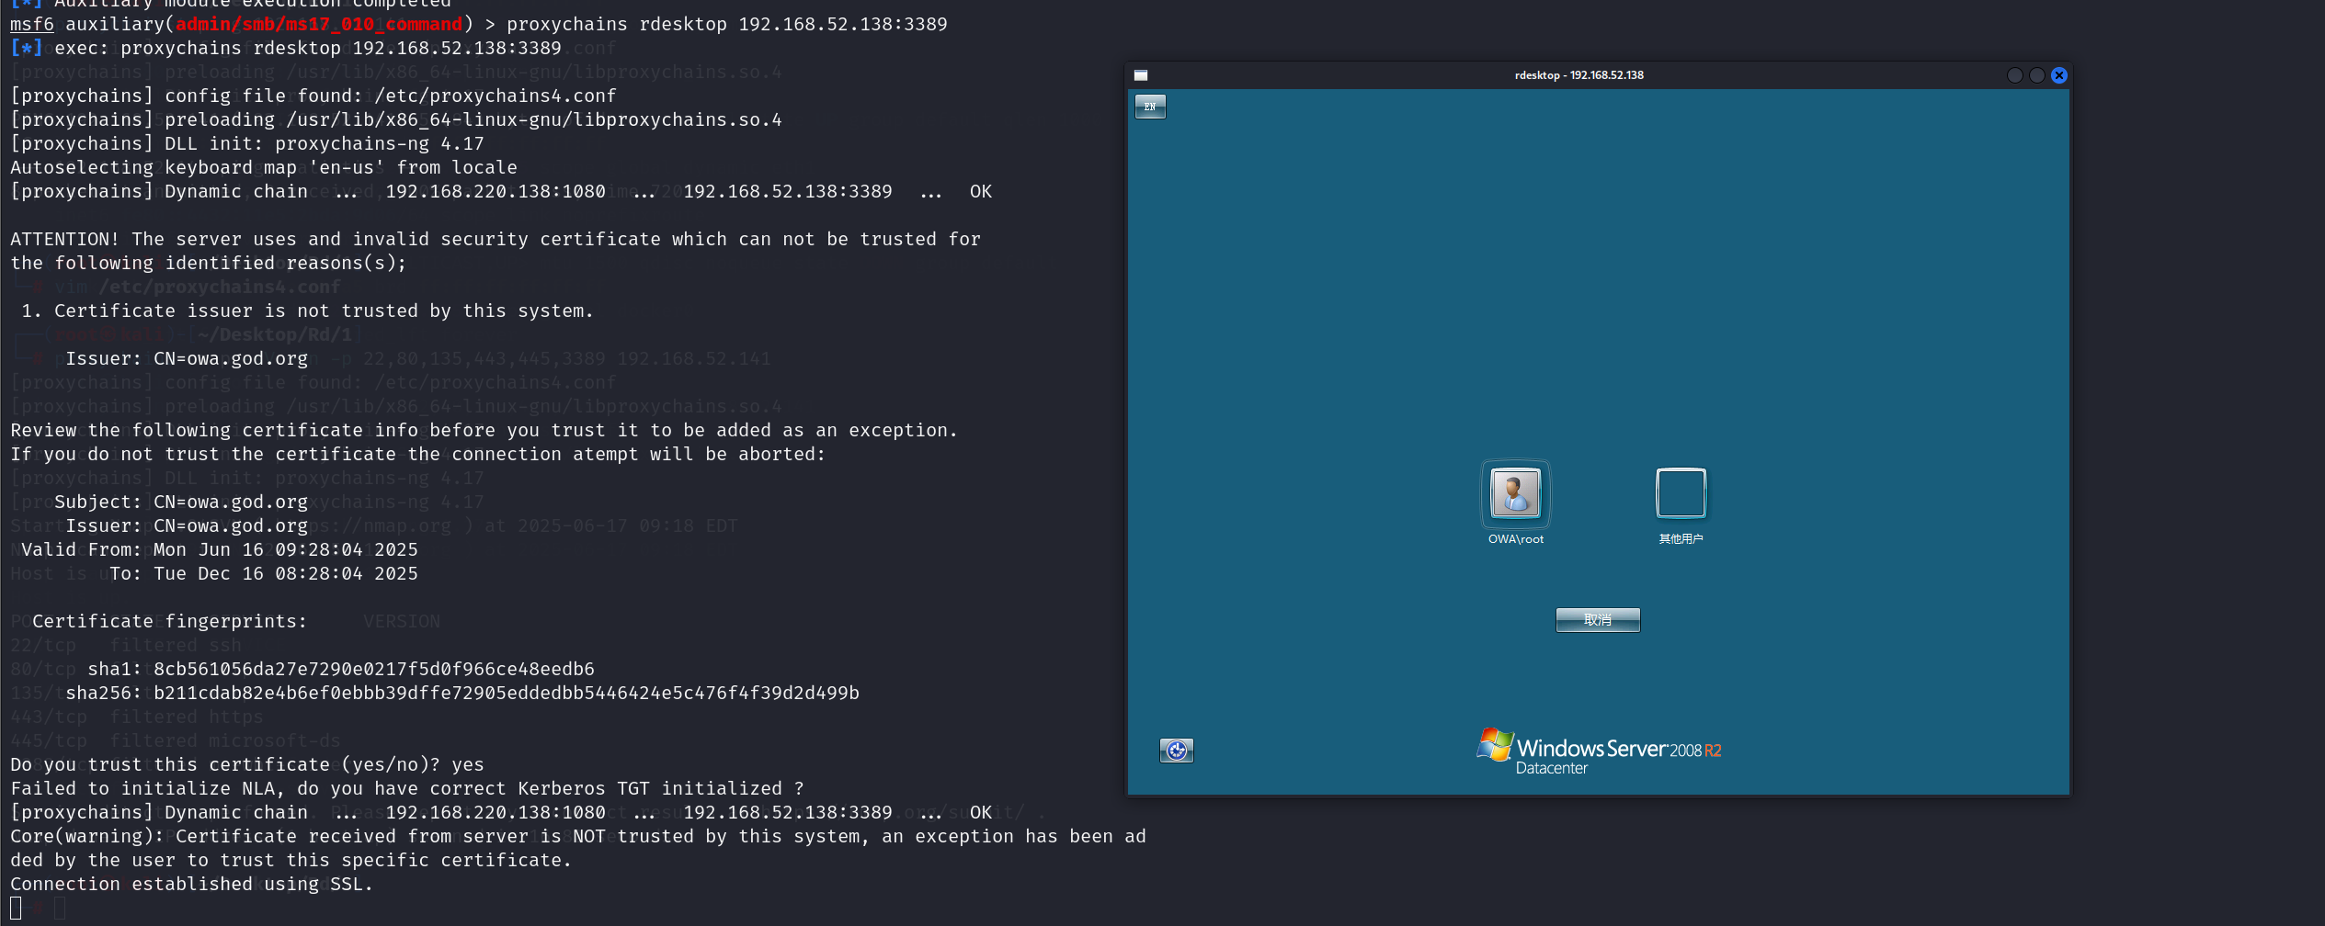Click the red admin/smb/ms17_010_command module name

319,24
